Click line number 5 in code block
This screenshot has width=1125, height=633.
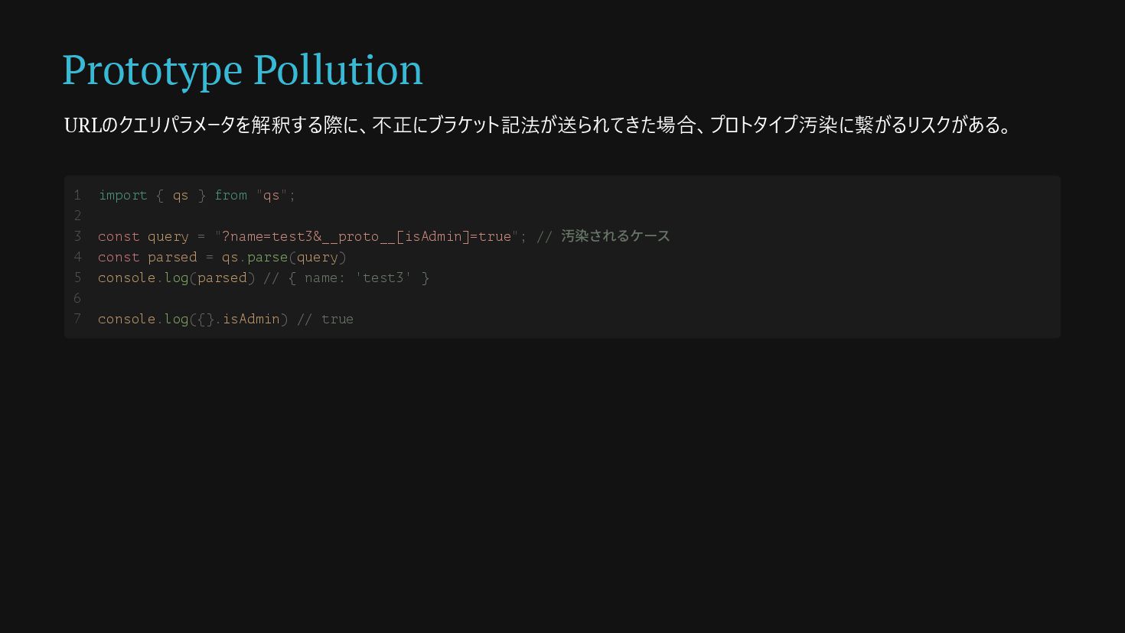pyautogui.click(x=77, y=278)
